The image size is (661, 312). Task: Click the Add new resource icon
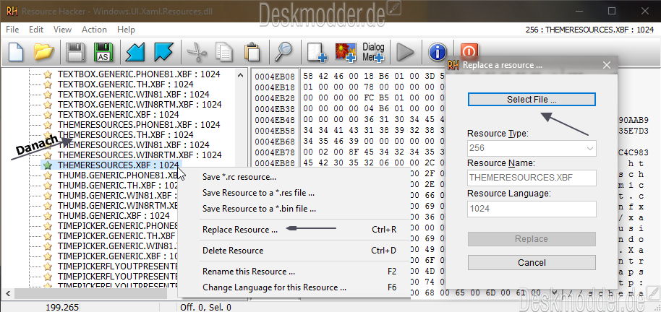[317, 53]
